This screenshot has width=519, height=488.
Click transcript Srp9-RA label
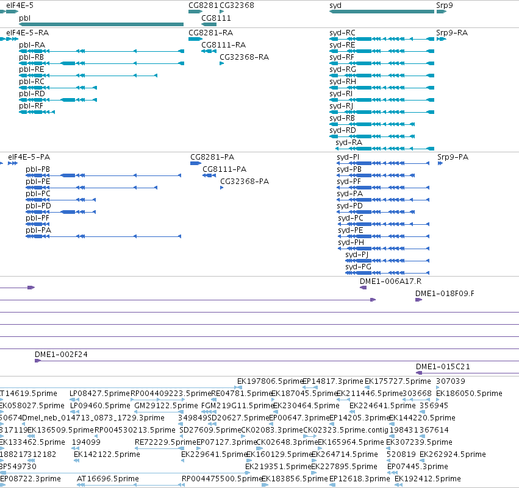click(452, 33)
